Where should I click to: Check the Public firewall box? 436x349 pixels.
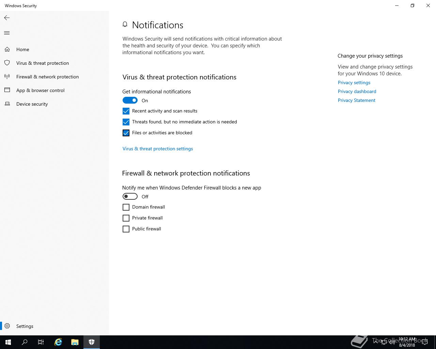tap(126, 229)
